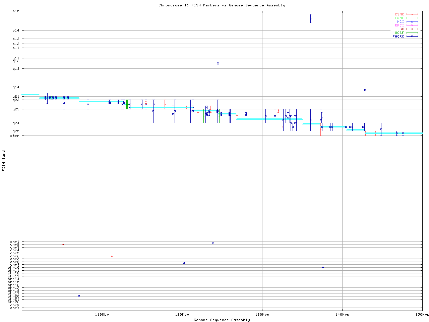Select the black square marker on chr20 row
429x322 pixels.
(79, 296)
